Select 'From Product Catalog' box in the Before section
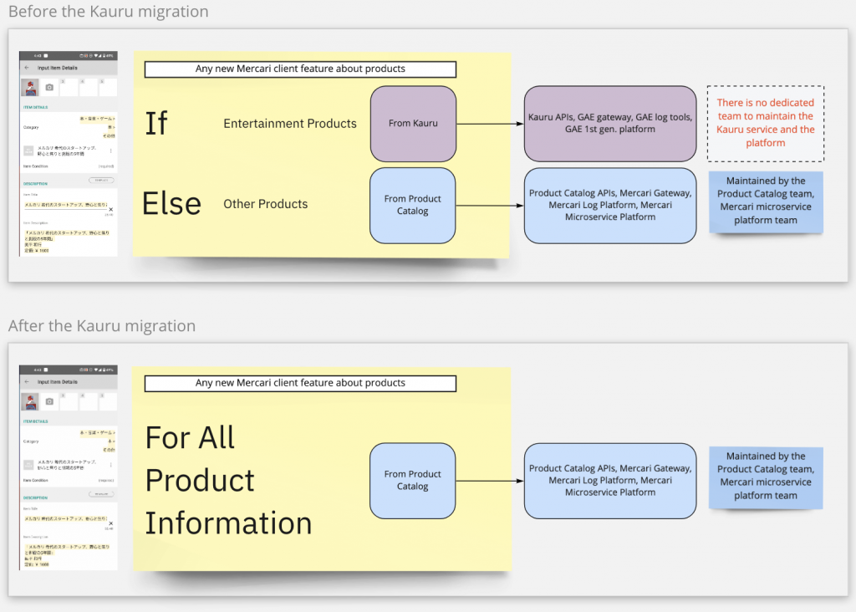 [413, 206]
